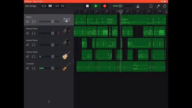Select Classic Clean region near bar 97
The width and height of the screenshot is (192, 108).
pos(143,55)
